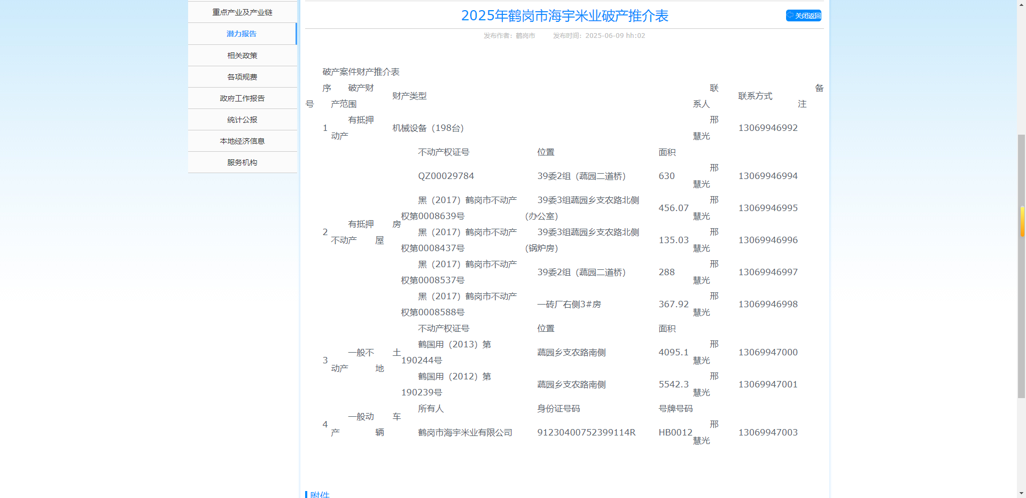Click area value 4095.1
1026x498 pixels.
click(673, 352)
